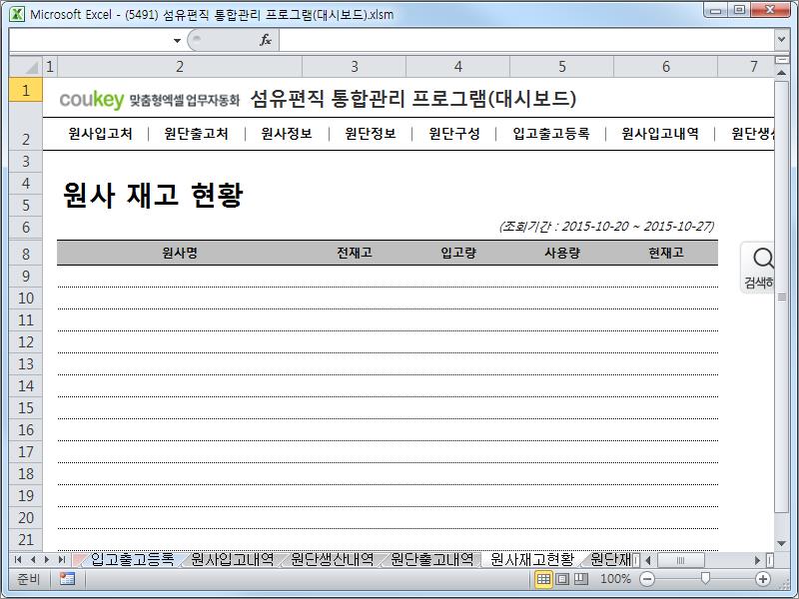The image size is (799, 599).
Task: Open the 원단생산내역 sheet tab
Action: [332, 560]
